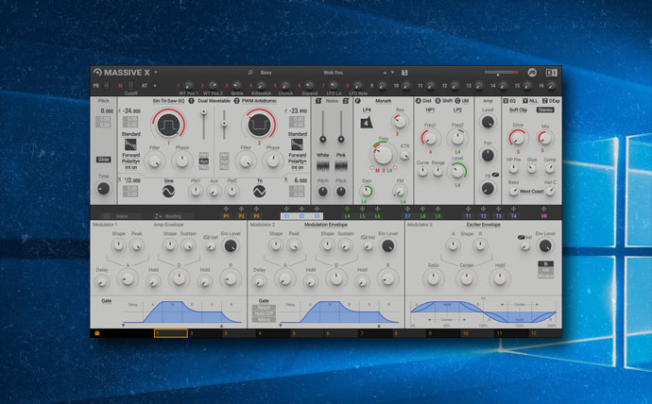The height and width of the screenshot is (404, 652).
Task: Click the modulation drag handle above P1
Action: click(x=226, y=209)
